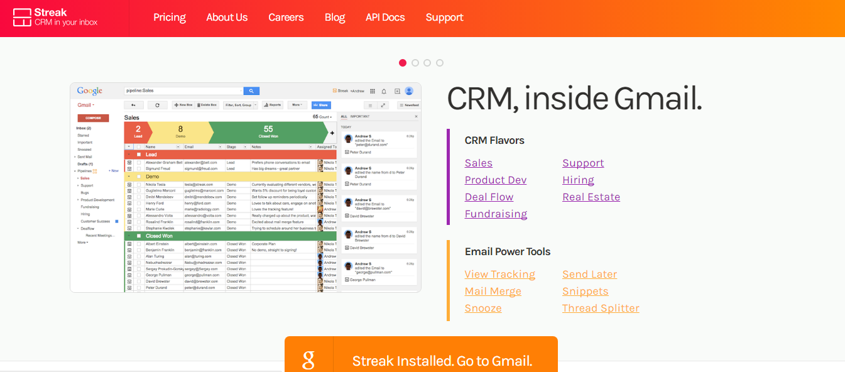Click the 'CRM Flavors' heading
845x372 pixels.
point(494,141)
